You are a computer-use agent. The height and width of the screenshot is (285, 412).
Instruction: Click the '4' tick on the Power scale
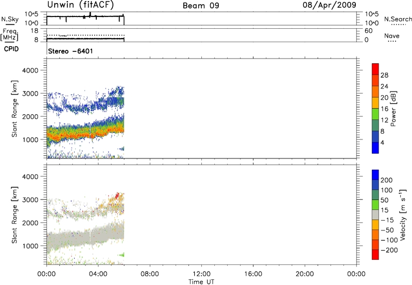click(x=382, y=142)
